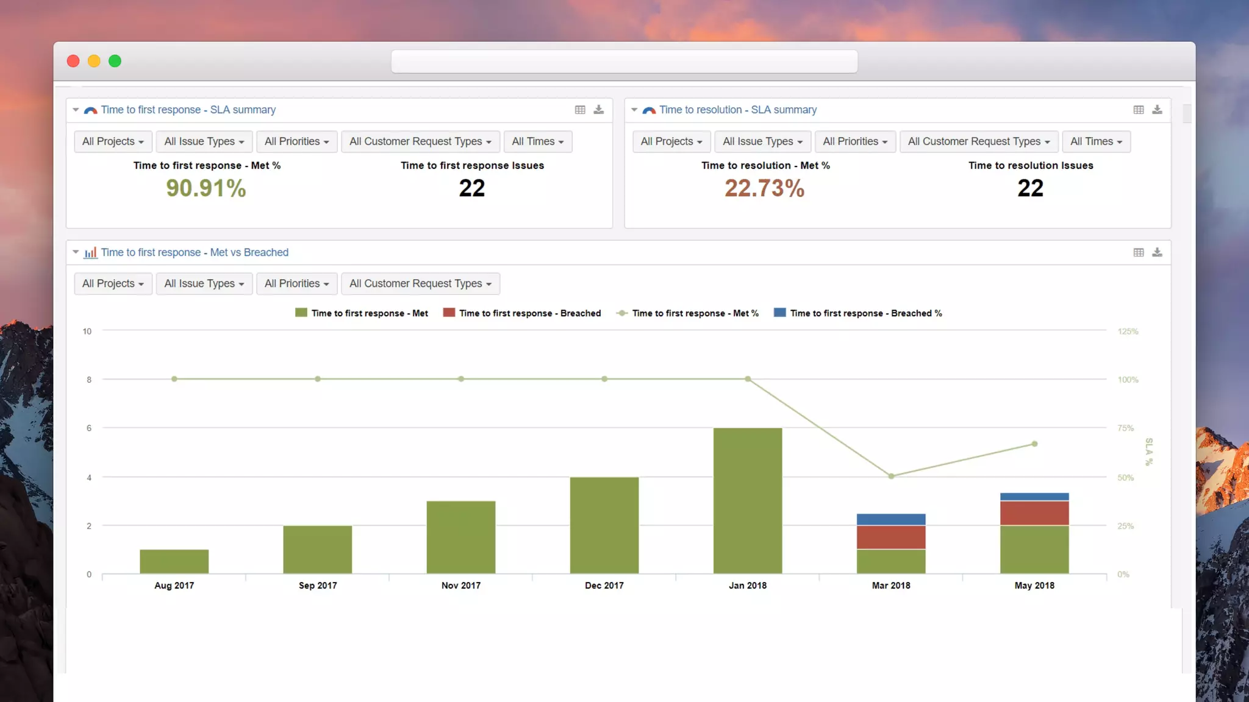
Task: Download the first response SLA summary report
Action: click(599, 110)
